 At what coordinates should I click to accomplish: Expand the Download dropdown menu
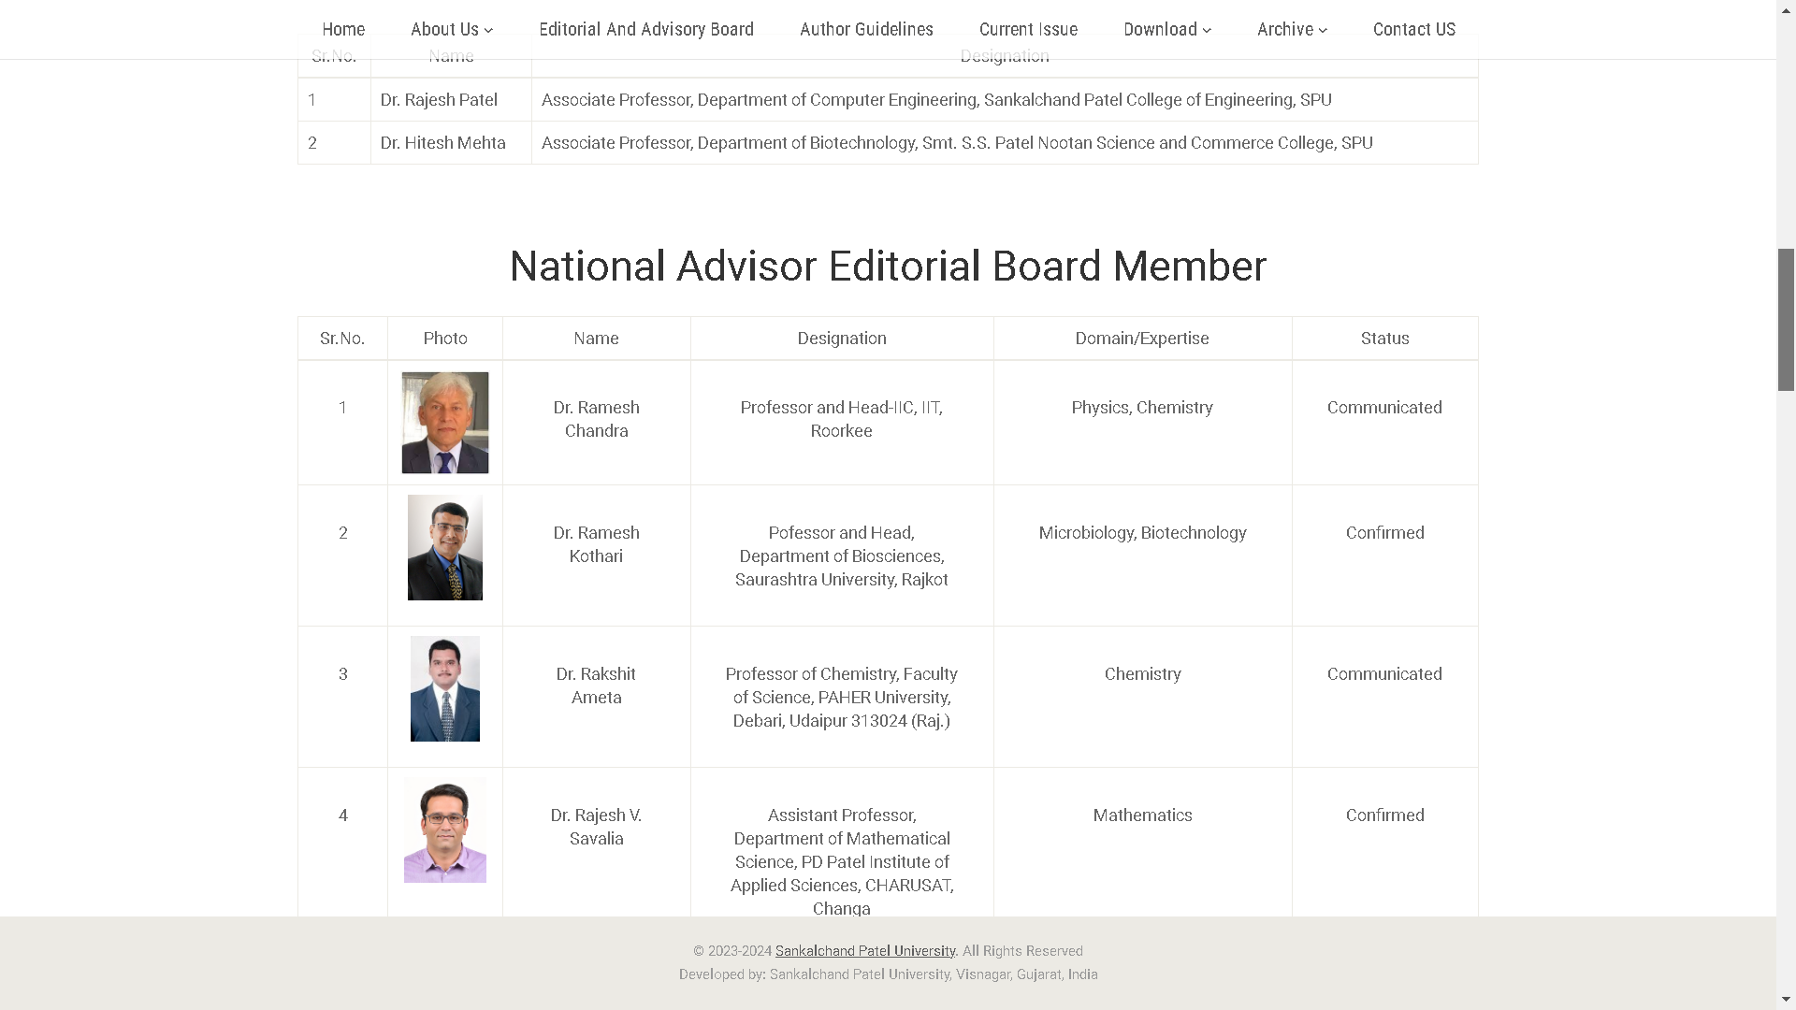click(1166, 29)
